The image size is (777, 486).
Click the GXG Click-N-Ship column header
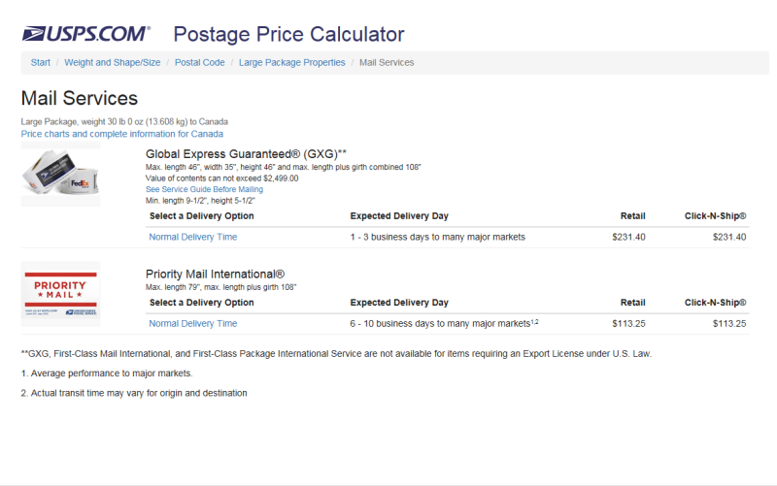(x=715, y=215)
